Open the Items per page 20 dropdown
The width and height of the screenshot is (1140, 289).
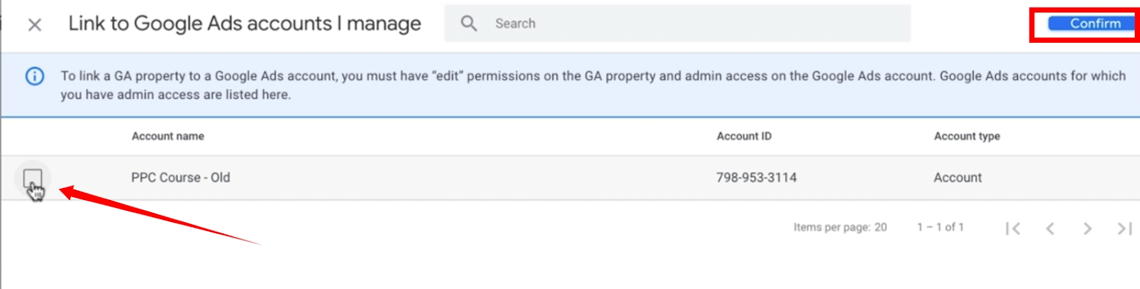[881, 227]
